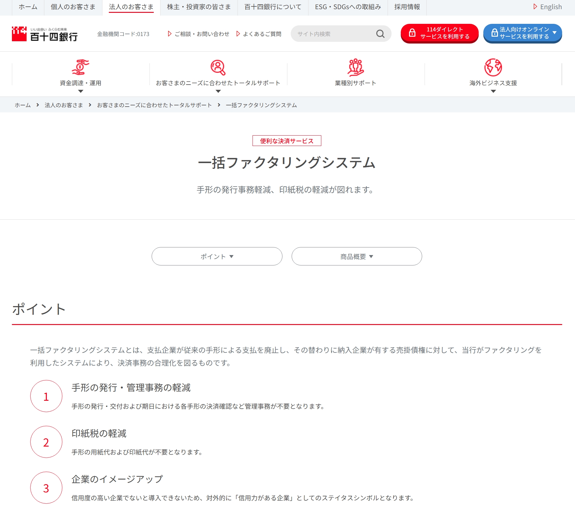Click the lock icon on 法人向けオンライン button
The image size is (575, 515).
(494, 33)
